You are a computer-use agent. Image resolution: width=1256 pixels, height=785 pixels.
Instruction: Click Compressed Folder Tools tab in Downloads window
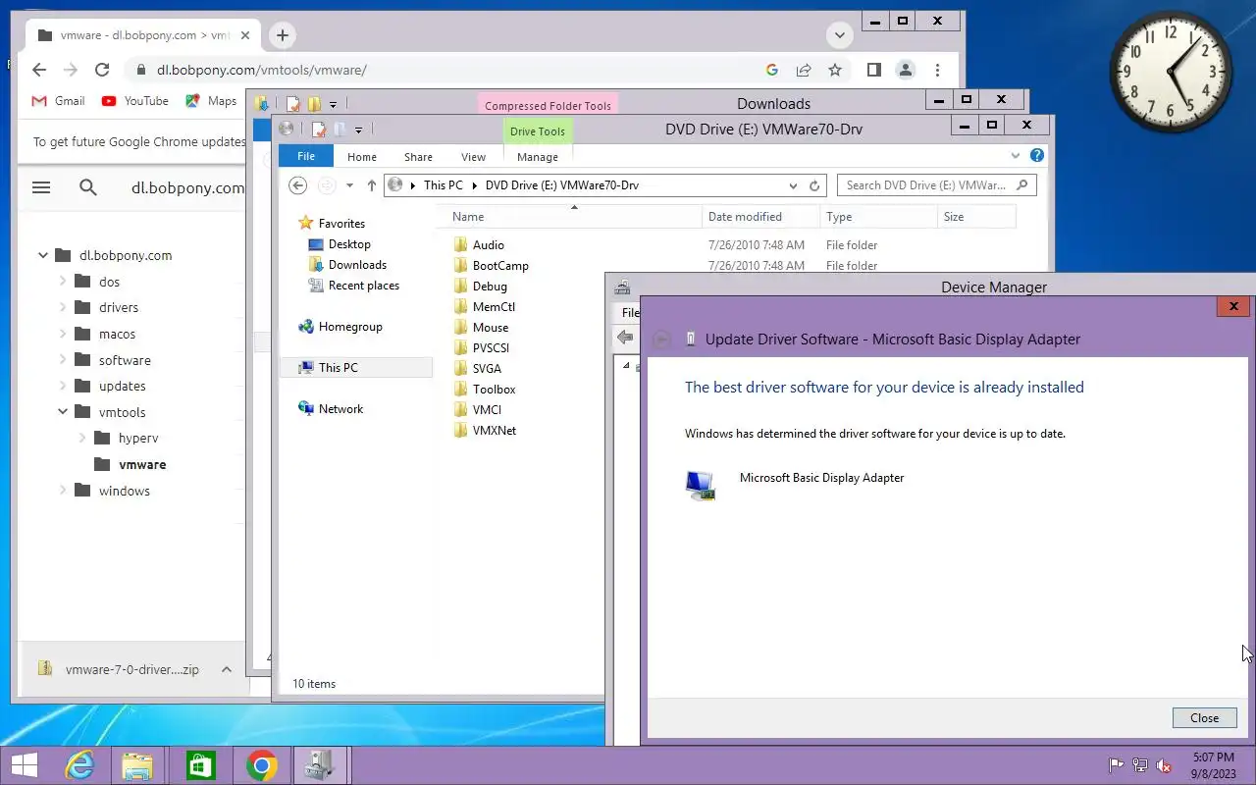click(548, 105)
